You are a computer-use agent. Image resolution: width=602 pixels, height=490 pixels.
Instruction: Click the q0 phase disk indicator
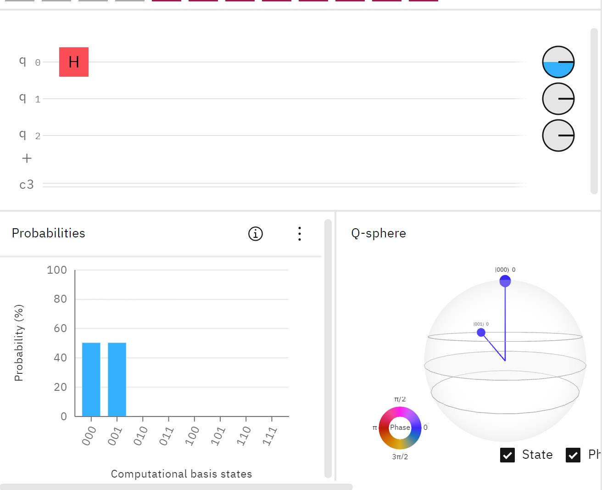tap(558, 62)
